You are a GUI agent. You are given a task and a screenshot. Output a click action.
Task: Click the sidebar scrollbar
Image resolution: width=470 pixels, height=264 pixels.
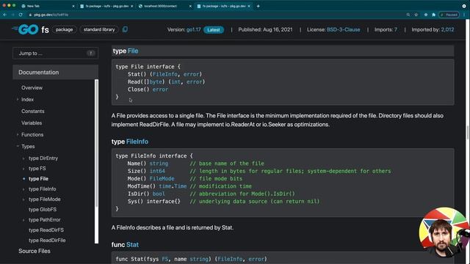(x=96, y=143)
